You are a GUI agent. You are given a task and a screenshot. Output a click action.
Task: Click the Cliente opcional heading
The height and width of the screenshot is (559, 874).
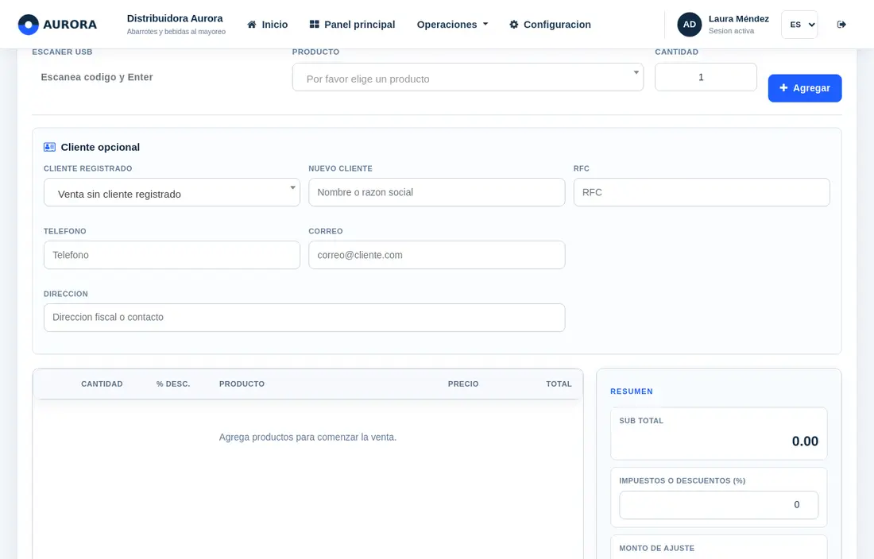(100, 147)
